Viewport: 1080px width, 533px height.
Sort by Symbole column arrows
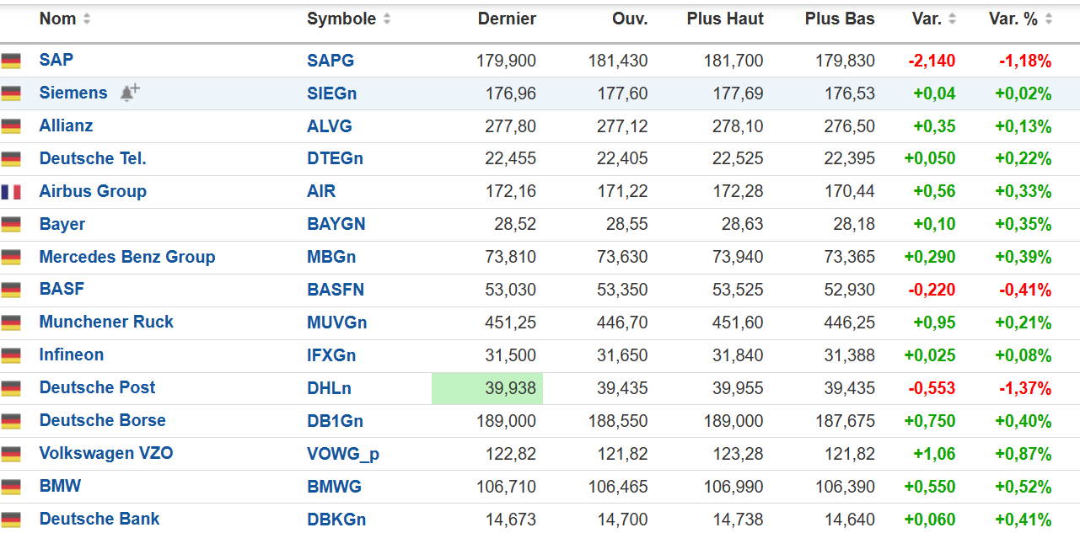click(x=387, y=19)
